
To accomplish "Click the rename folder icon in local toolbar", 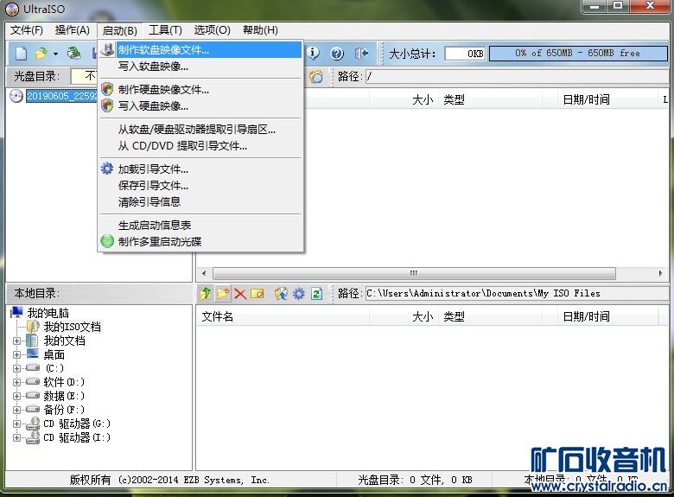I will pos(257,294).
